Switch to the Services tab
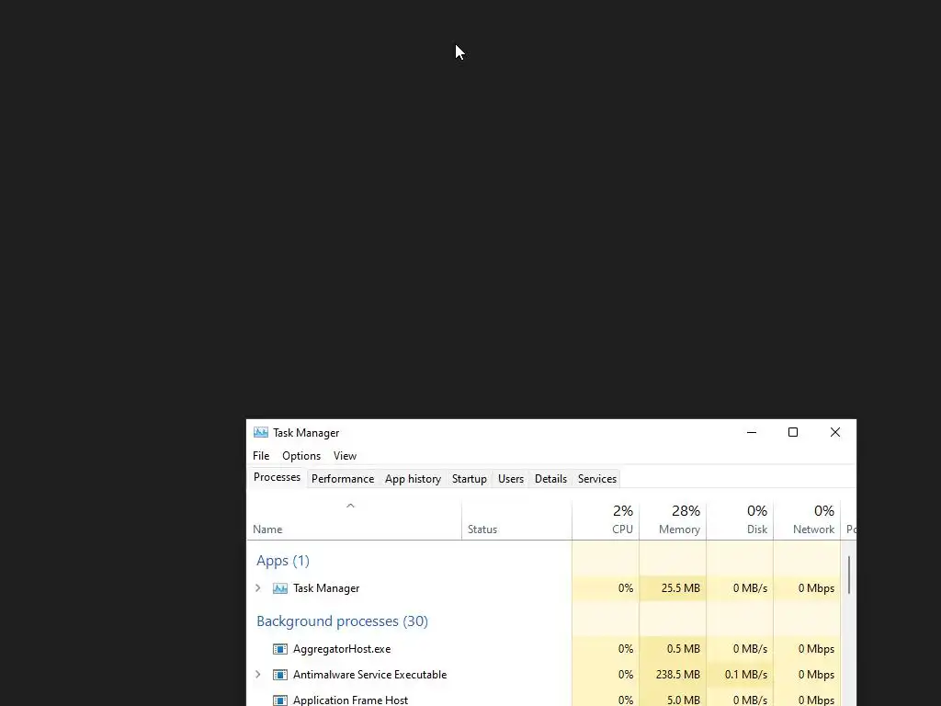 597,478
